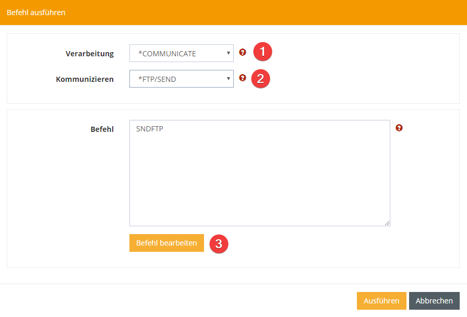The width and height of the screenshot is (467, 317).
Task: Click the red number 1 badge
Action: pos(263,52)
